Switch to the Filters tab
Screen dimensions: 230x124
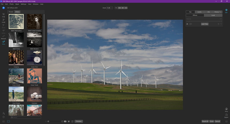pos(17,12)
